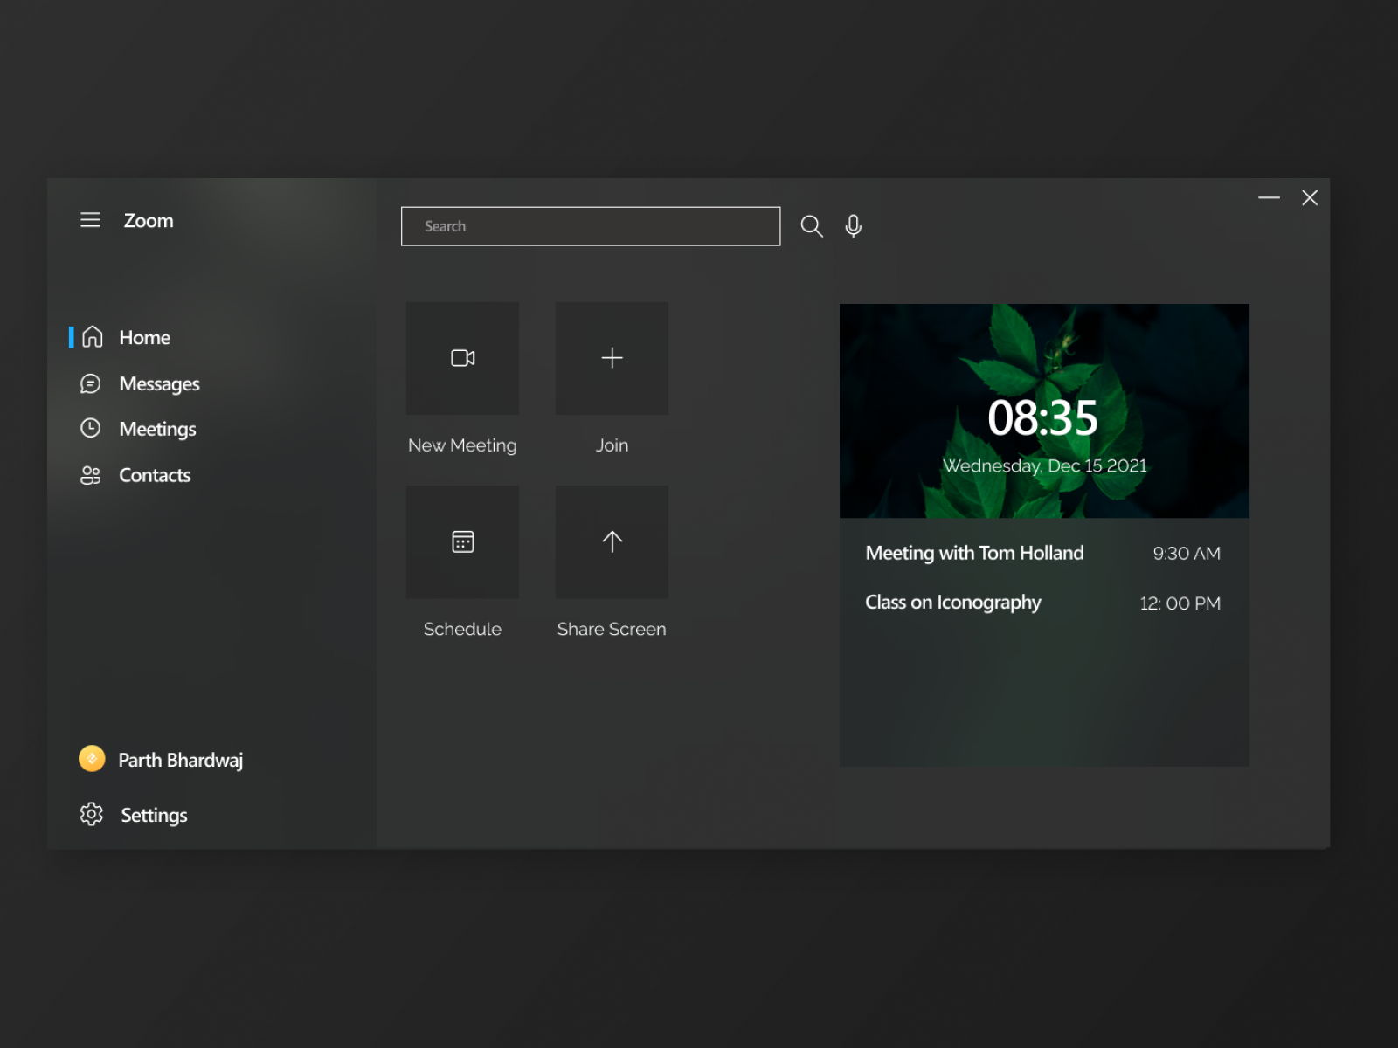Open Class on Iconography entry
This screenshot has width=1398, height=1048.
[x=952, y=602]
